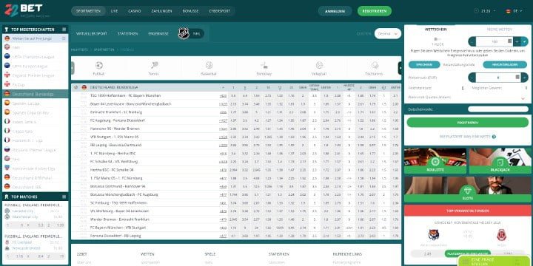Viewport: 533px width, 266px height.
Task: Open the Zahlungen tab
Action: tap(161, 11)
